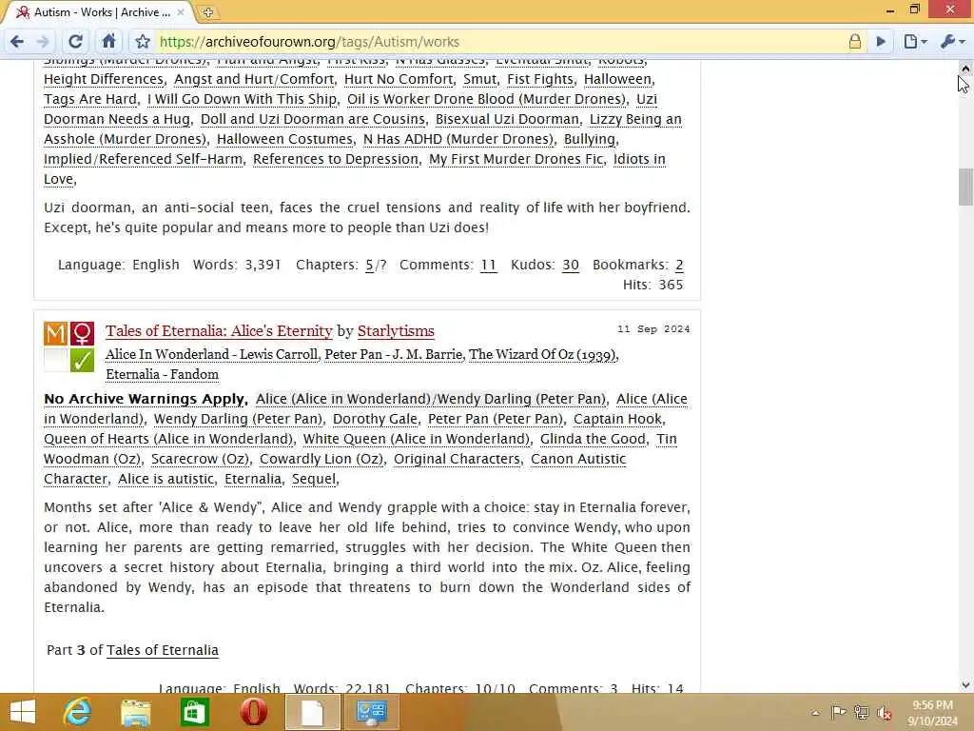This screenshot has height=731, width=974.
Task: Click the vertical scrollbar thumb
Action: [965, 187]
